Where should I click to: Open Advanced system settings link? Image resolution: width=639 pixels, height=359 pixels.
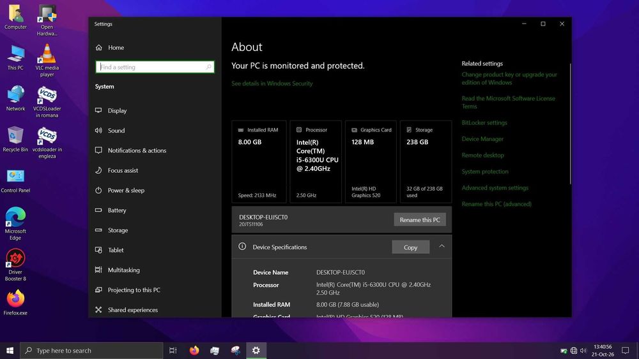(495, 188)
